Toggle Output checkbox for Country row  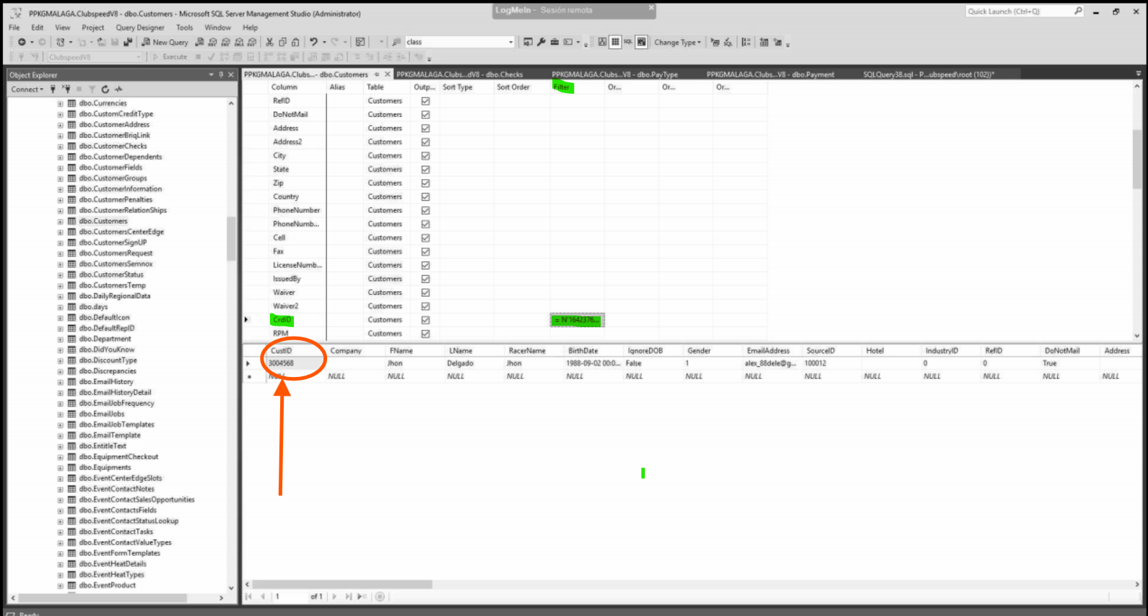[x=425, y=197]
